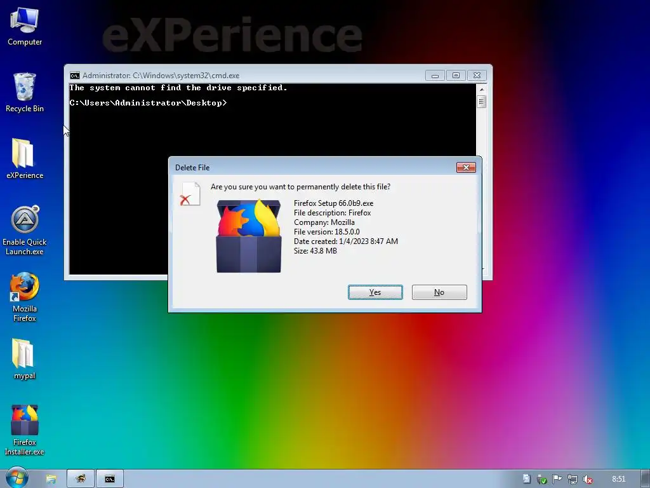Confirm deletion with Yes button
Image resolution: width=650 pixels, height=488 pixels.
pyautogui.click(x=375, y=292)
